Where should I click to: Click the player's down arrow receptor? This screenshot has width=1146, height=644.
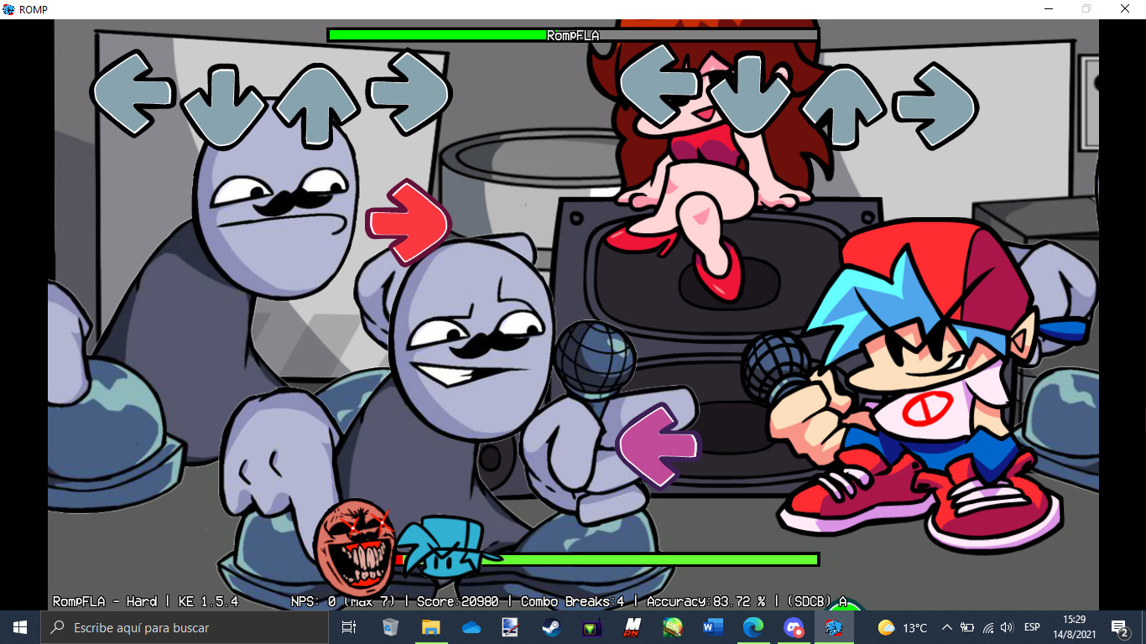pyautogui.click(x=749, y=94)
